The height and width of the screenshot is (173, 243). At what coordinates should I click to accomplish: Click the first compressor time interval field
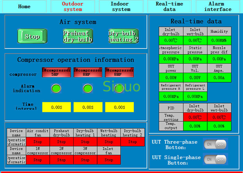pos(56,107)
